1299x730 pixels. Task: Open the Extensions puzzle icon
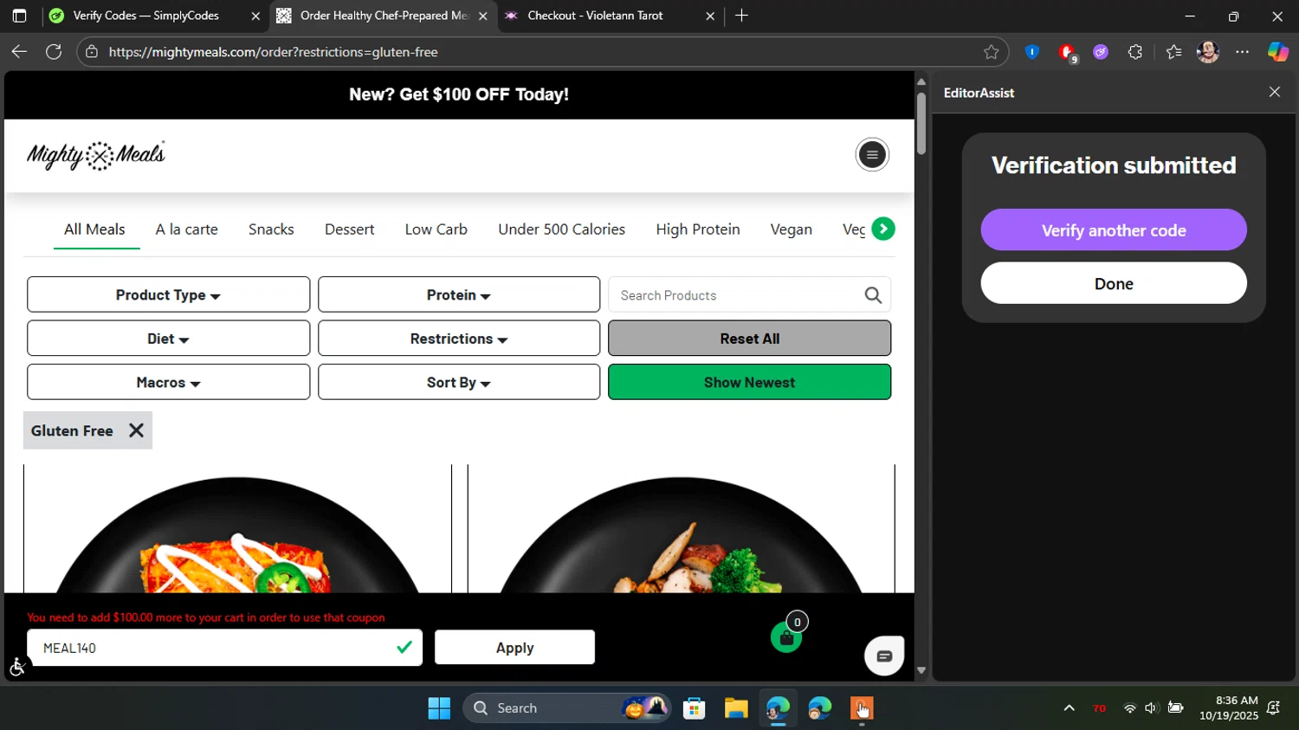click(1135, 52)
